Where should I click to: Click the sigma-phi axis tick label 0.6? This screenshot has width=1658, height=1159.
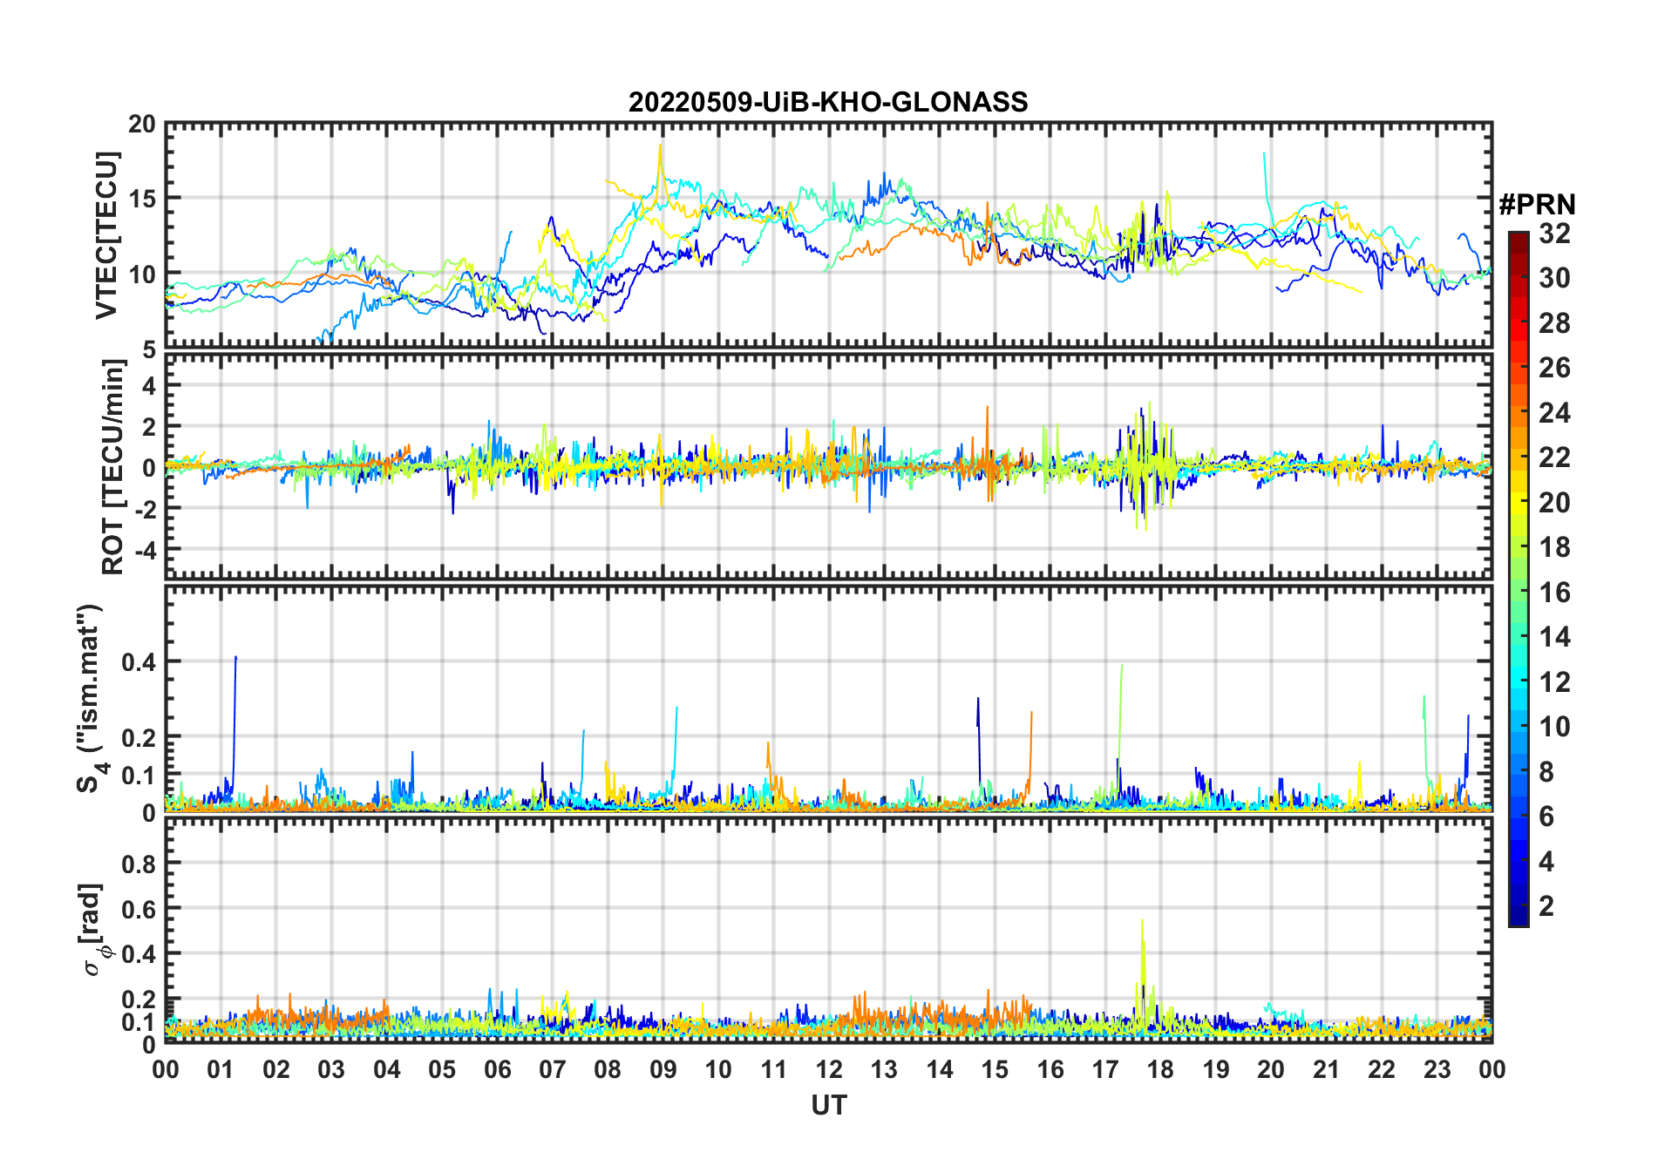point(139,910)
